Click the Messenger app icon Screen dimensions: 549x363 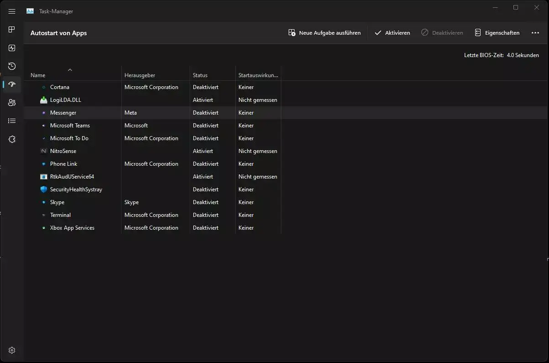(x=44, y=113)
